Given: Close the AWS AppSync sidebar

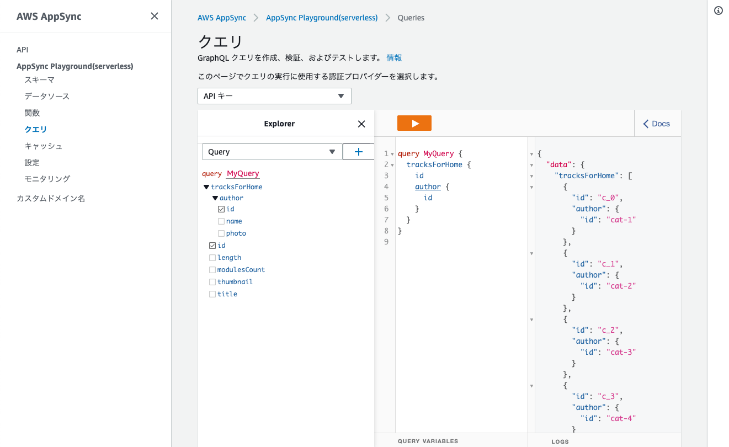Looking at the screenshot, I should (155, 16).
